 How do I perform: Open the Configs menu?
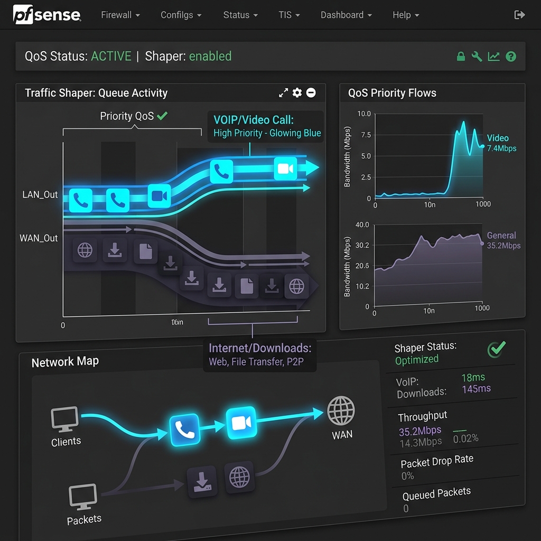pyautogui.click(x=181, y=15)
